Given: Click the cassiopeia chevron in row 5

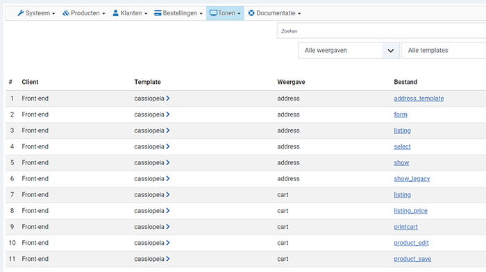Looking at the screenshot, I should click(168, 162).
